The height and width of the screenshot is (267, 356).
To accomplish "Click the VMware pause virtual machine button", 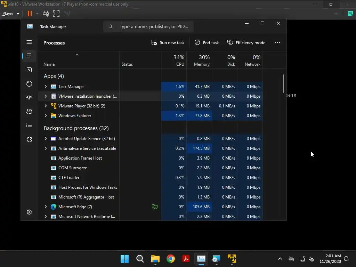I will [x=30, y=14].
